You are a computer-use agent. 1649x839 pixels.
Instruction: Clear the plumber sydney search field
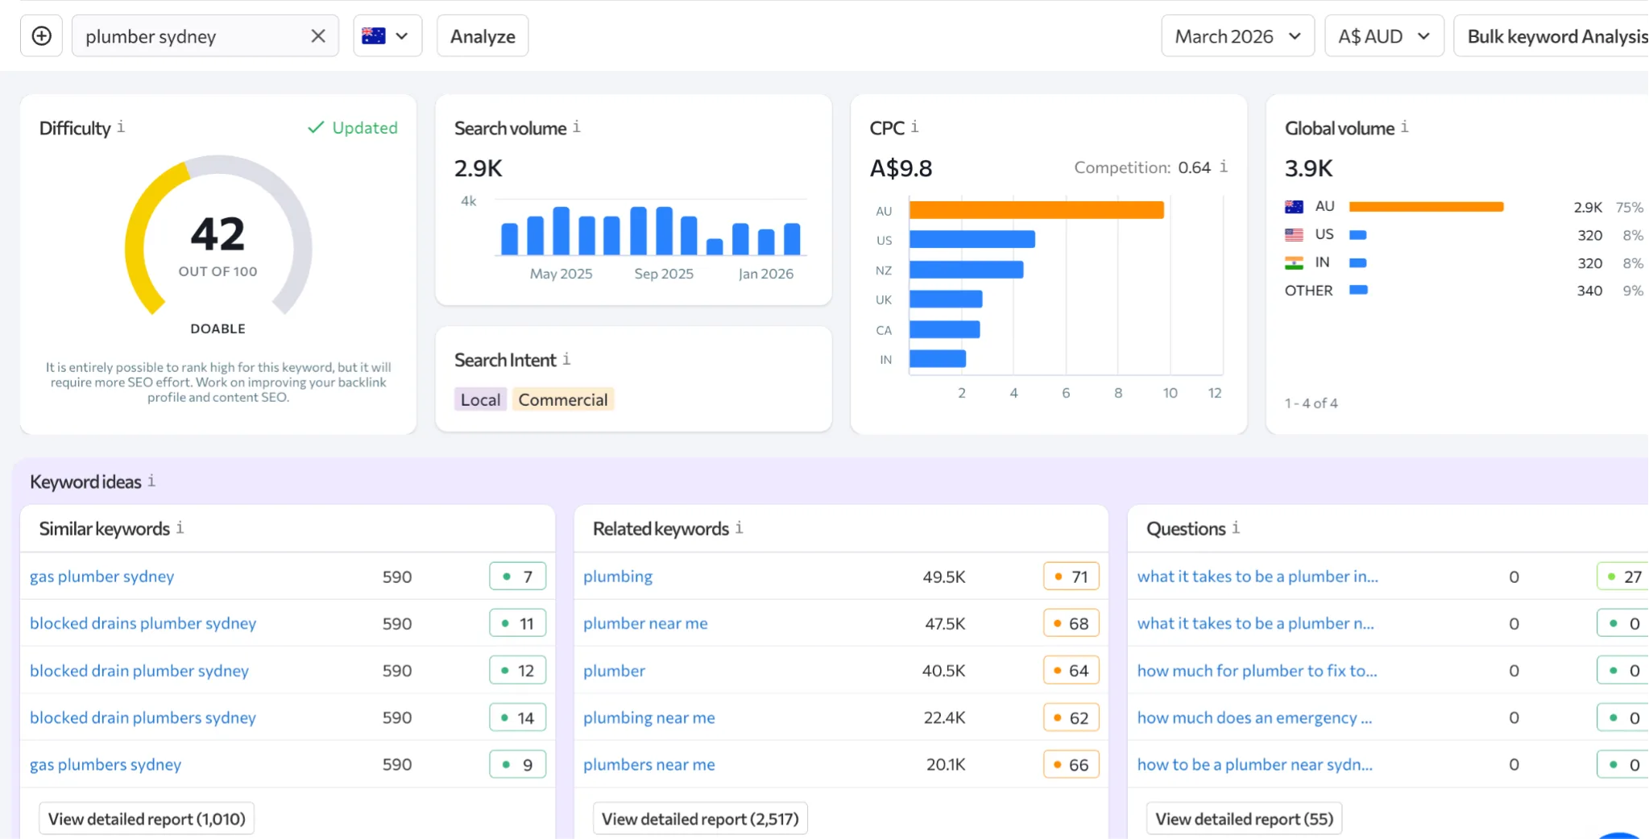(x=318, y=36)
